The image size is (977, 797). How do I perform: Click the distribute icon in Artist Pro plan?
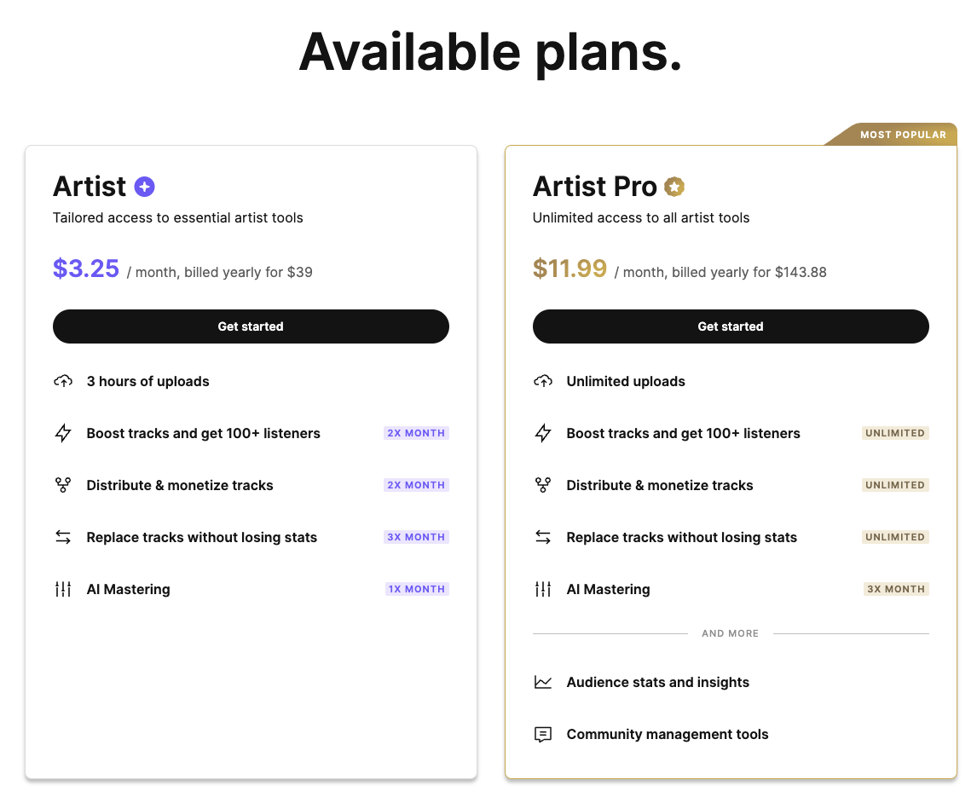point(543,485)
